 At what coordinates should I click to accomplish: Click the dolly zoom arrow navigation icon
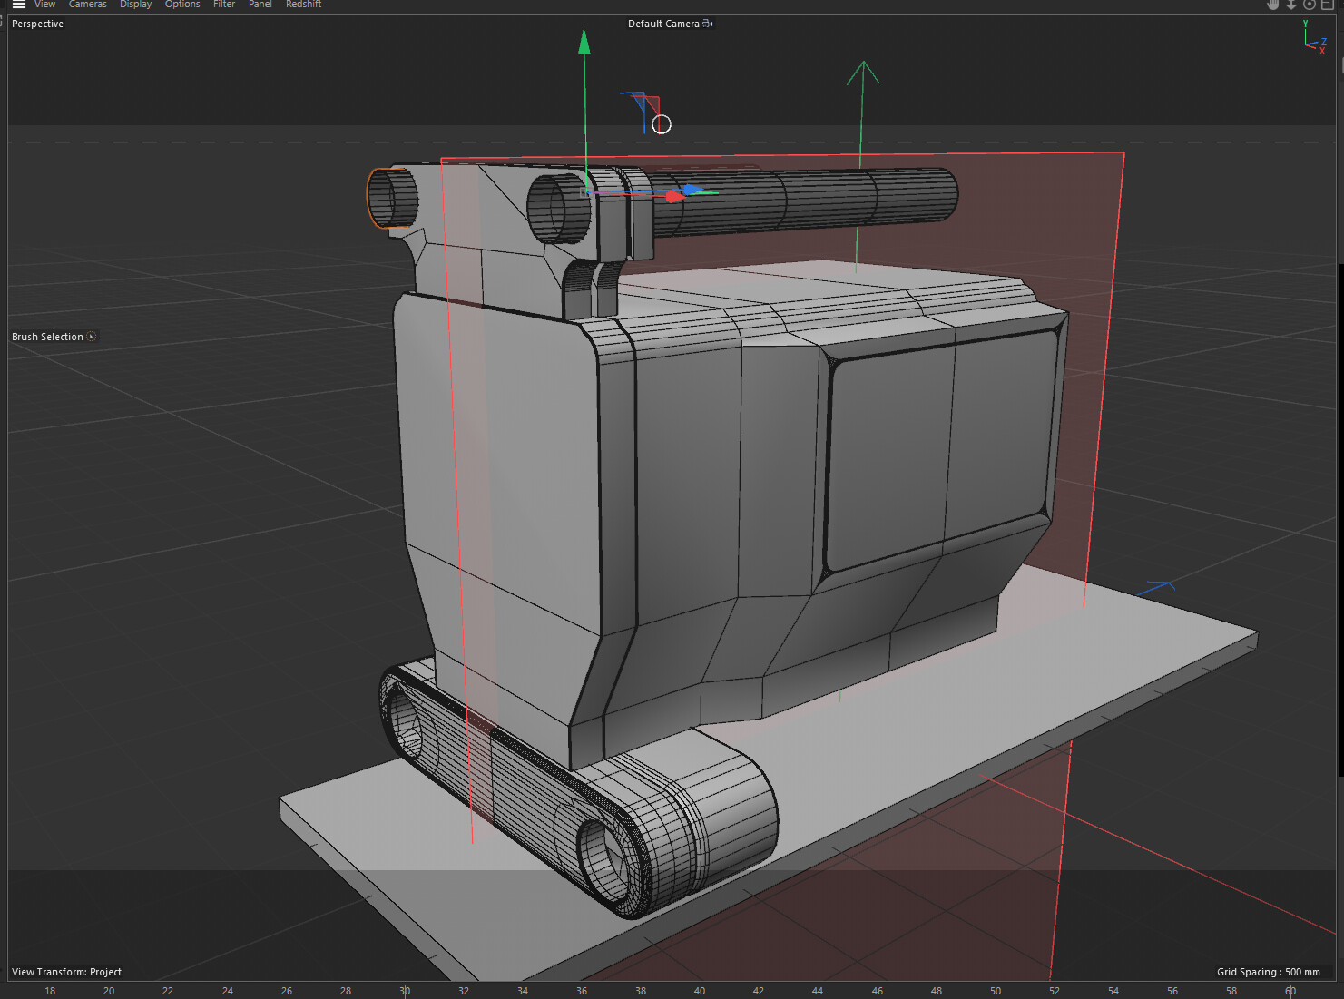click(x=1290, y=5)
